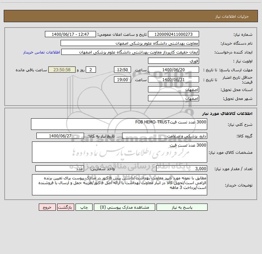Click remaining days field showing 2

click(91, 70)
